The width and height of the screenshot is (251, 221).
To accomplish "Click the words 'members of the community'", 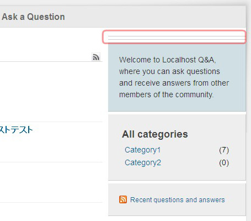I will tap(166, 94).
